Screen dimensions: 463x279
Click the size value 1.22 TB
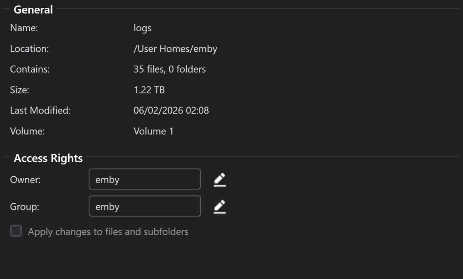[149, 90]
